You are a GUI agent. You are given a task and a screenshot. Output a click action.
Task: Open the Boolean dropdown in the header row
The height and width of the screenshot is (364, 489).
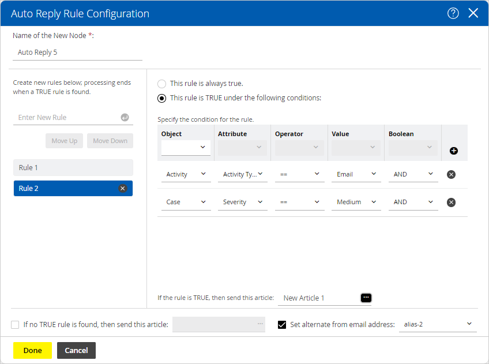point(413,148)
